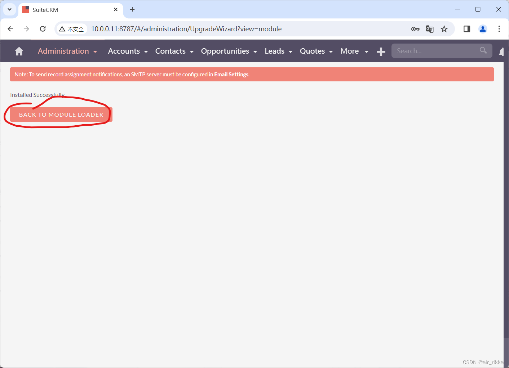Click the browser profile avatar icon
509x368 pixels.
[483, 29]
